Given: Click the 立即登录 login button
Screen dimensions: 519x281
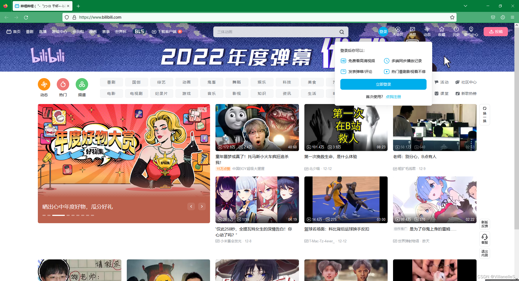Looking at the screenshot, I should [x=383, y=84].
